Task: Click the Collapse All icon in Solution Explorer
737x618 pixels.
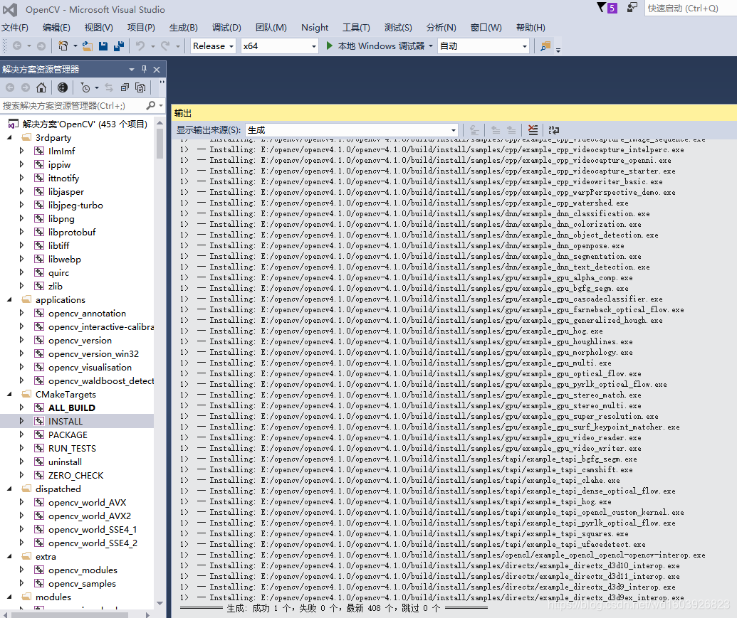Action: click(125, 87)
